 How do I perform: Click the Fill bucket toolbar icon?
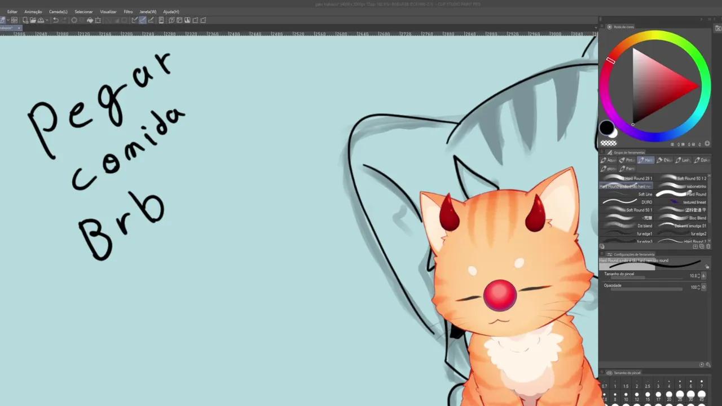point(90,20)
